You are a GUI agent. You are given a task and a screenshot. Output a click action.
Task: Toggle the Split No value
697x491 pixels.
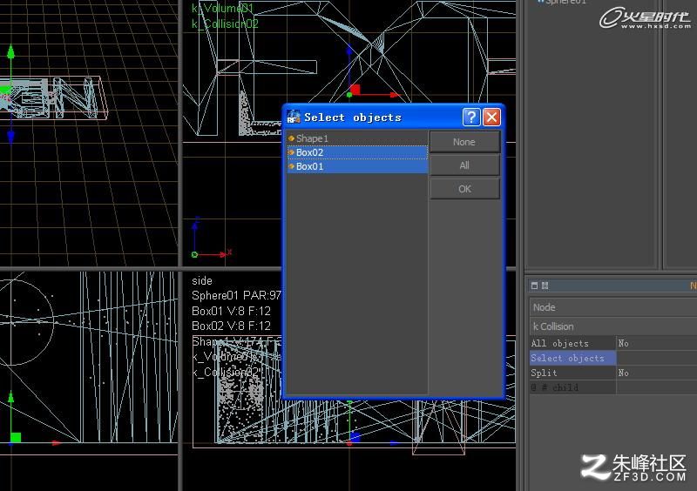pos(623,373)
